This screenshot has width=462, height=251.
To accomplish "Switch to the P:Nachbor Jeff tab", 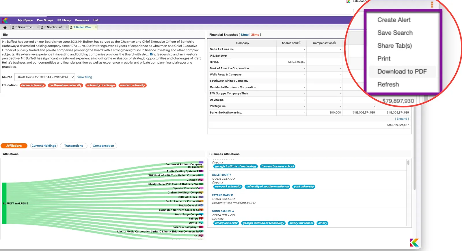I will 55,27.
